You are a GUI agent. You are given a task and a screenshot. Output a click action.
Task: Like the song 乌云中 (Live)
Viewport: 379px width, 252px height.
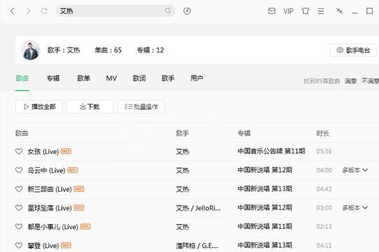19,170
